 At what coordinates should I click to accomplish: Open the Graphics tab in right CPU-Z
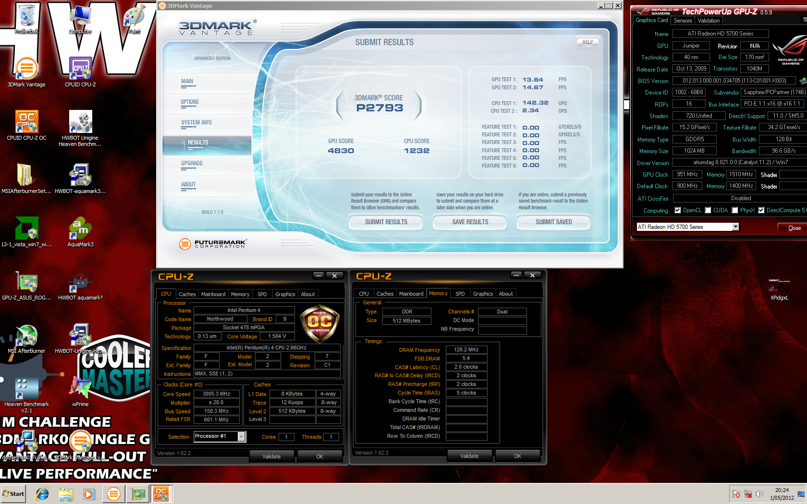[483, 294]
